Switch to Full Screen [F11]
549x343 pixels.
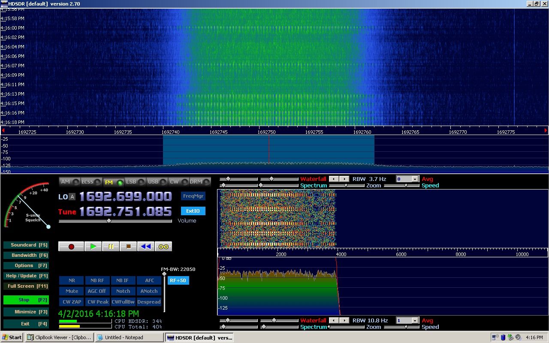coord(26,286)
